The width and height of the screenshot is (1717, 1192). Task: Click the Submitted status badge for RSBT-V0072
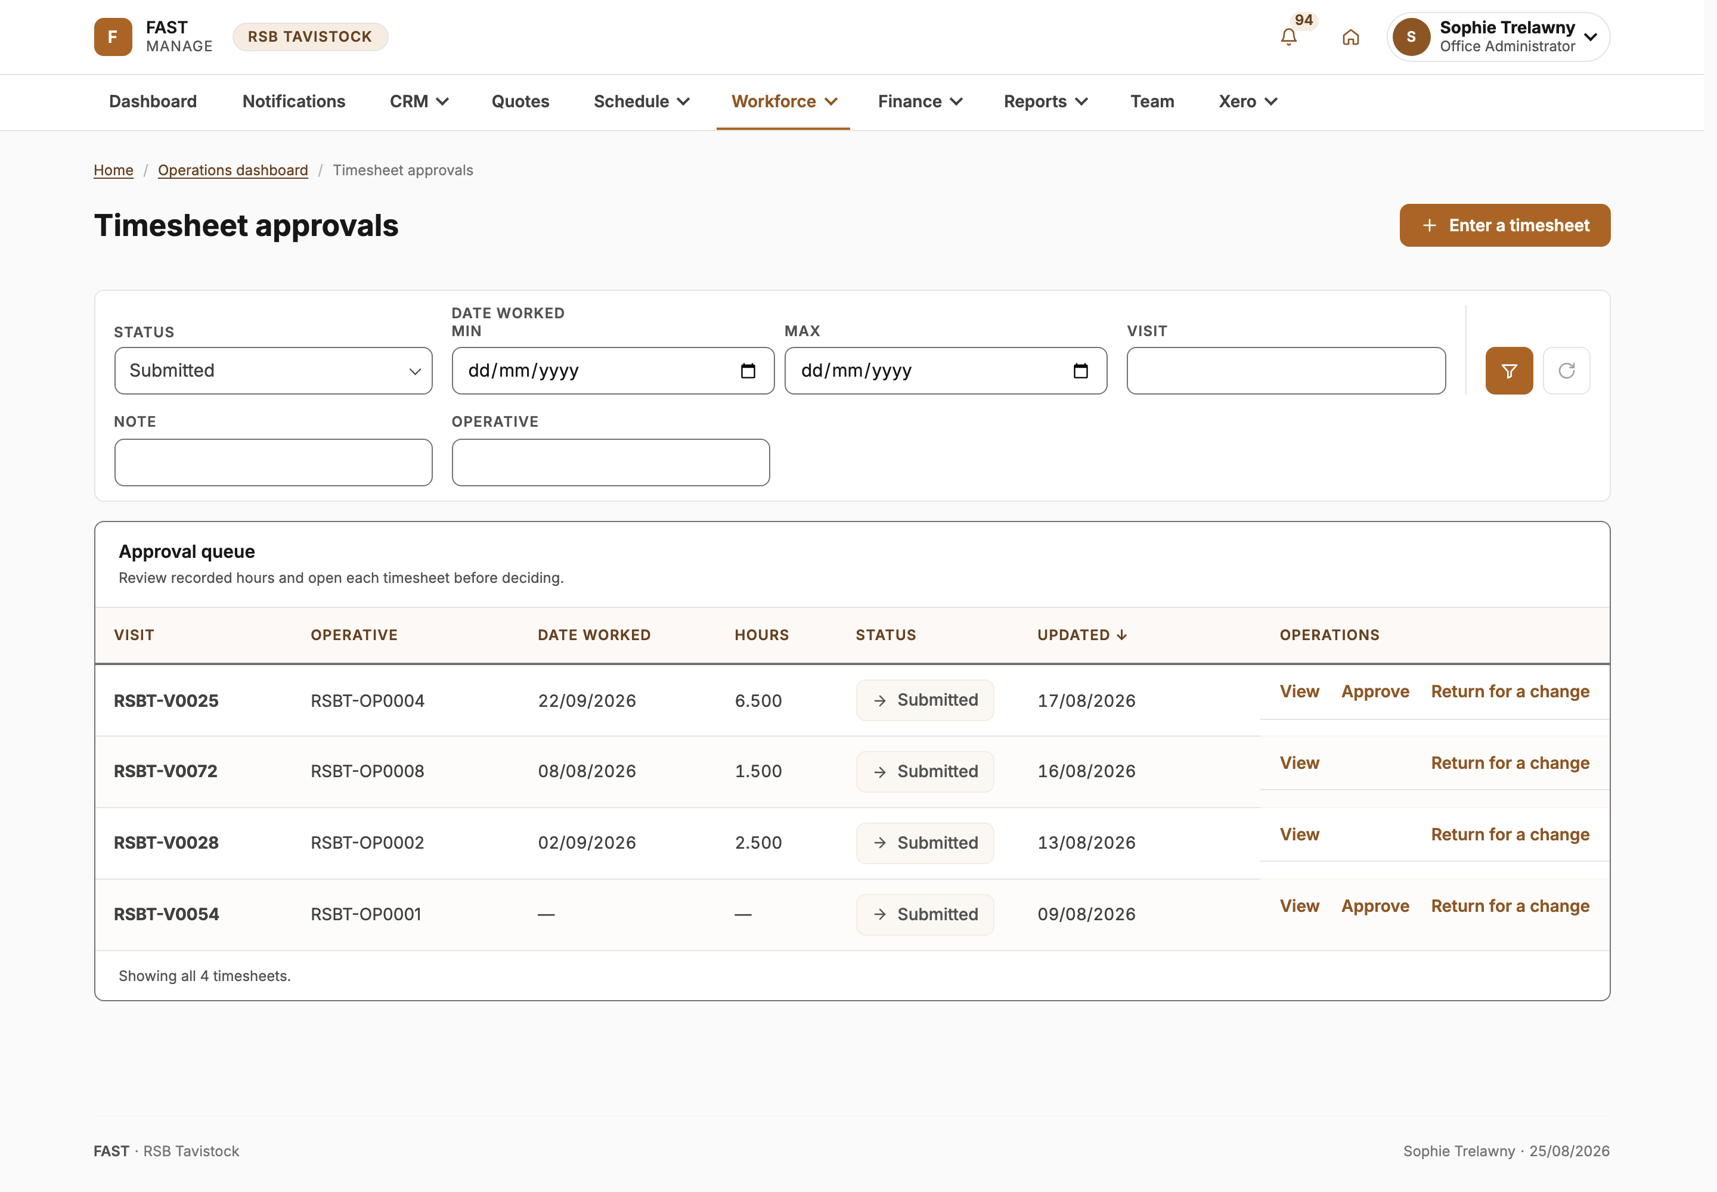pos(924,771)
